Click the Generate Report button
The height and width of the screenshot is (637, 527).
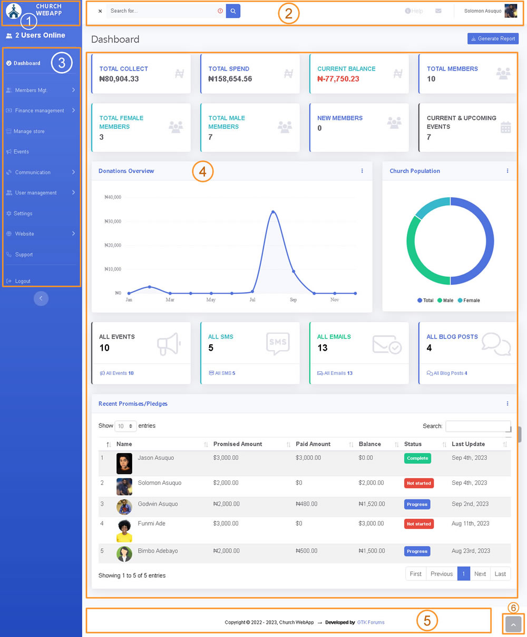tap(493, 39)
